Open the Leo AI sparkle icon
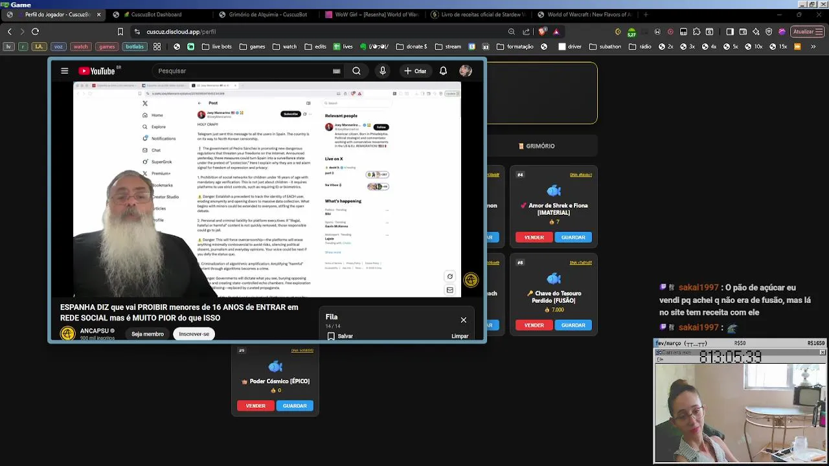This screenshot has width=829, height=466. 756,31
